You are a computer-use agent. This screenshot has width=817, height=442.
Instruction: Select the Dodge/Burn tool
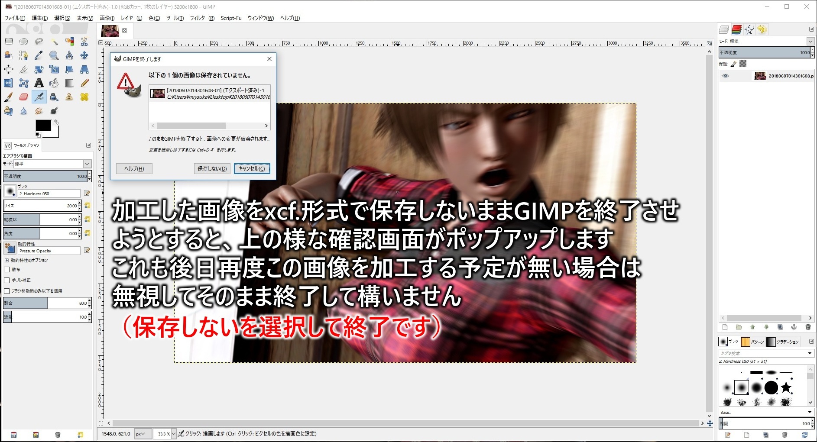point(54,111)
